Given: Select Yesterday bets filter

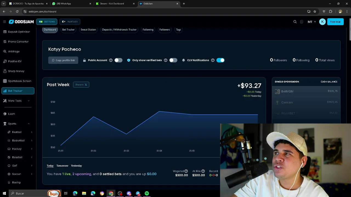Looking at the screenshot, I should point(77,166).
